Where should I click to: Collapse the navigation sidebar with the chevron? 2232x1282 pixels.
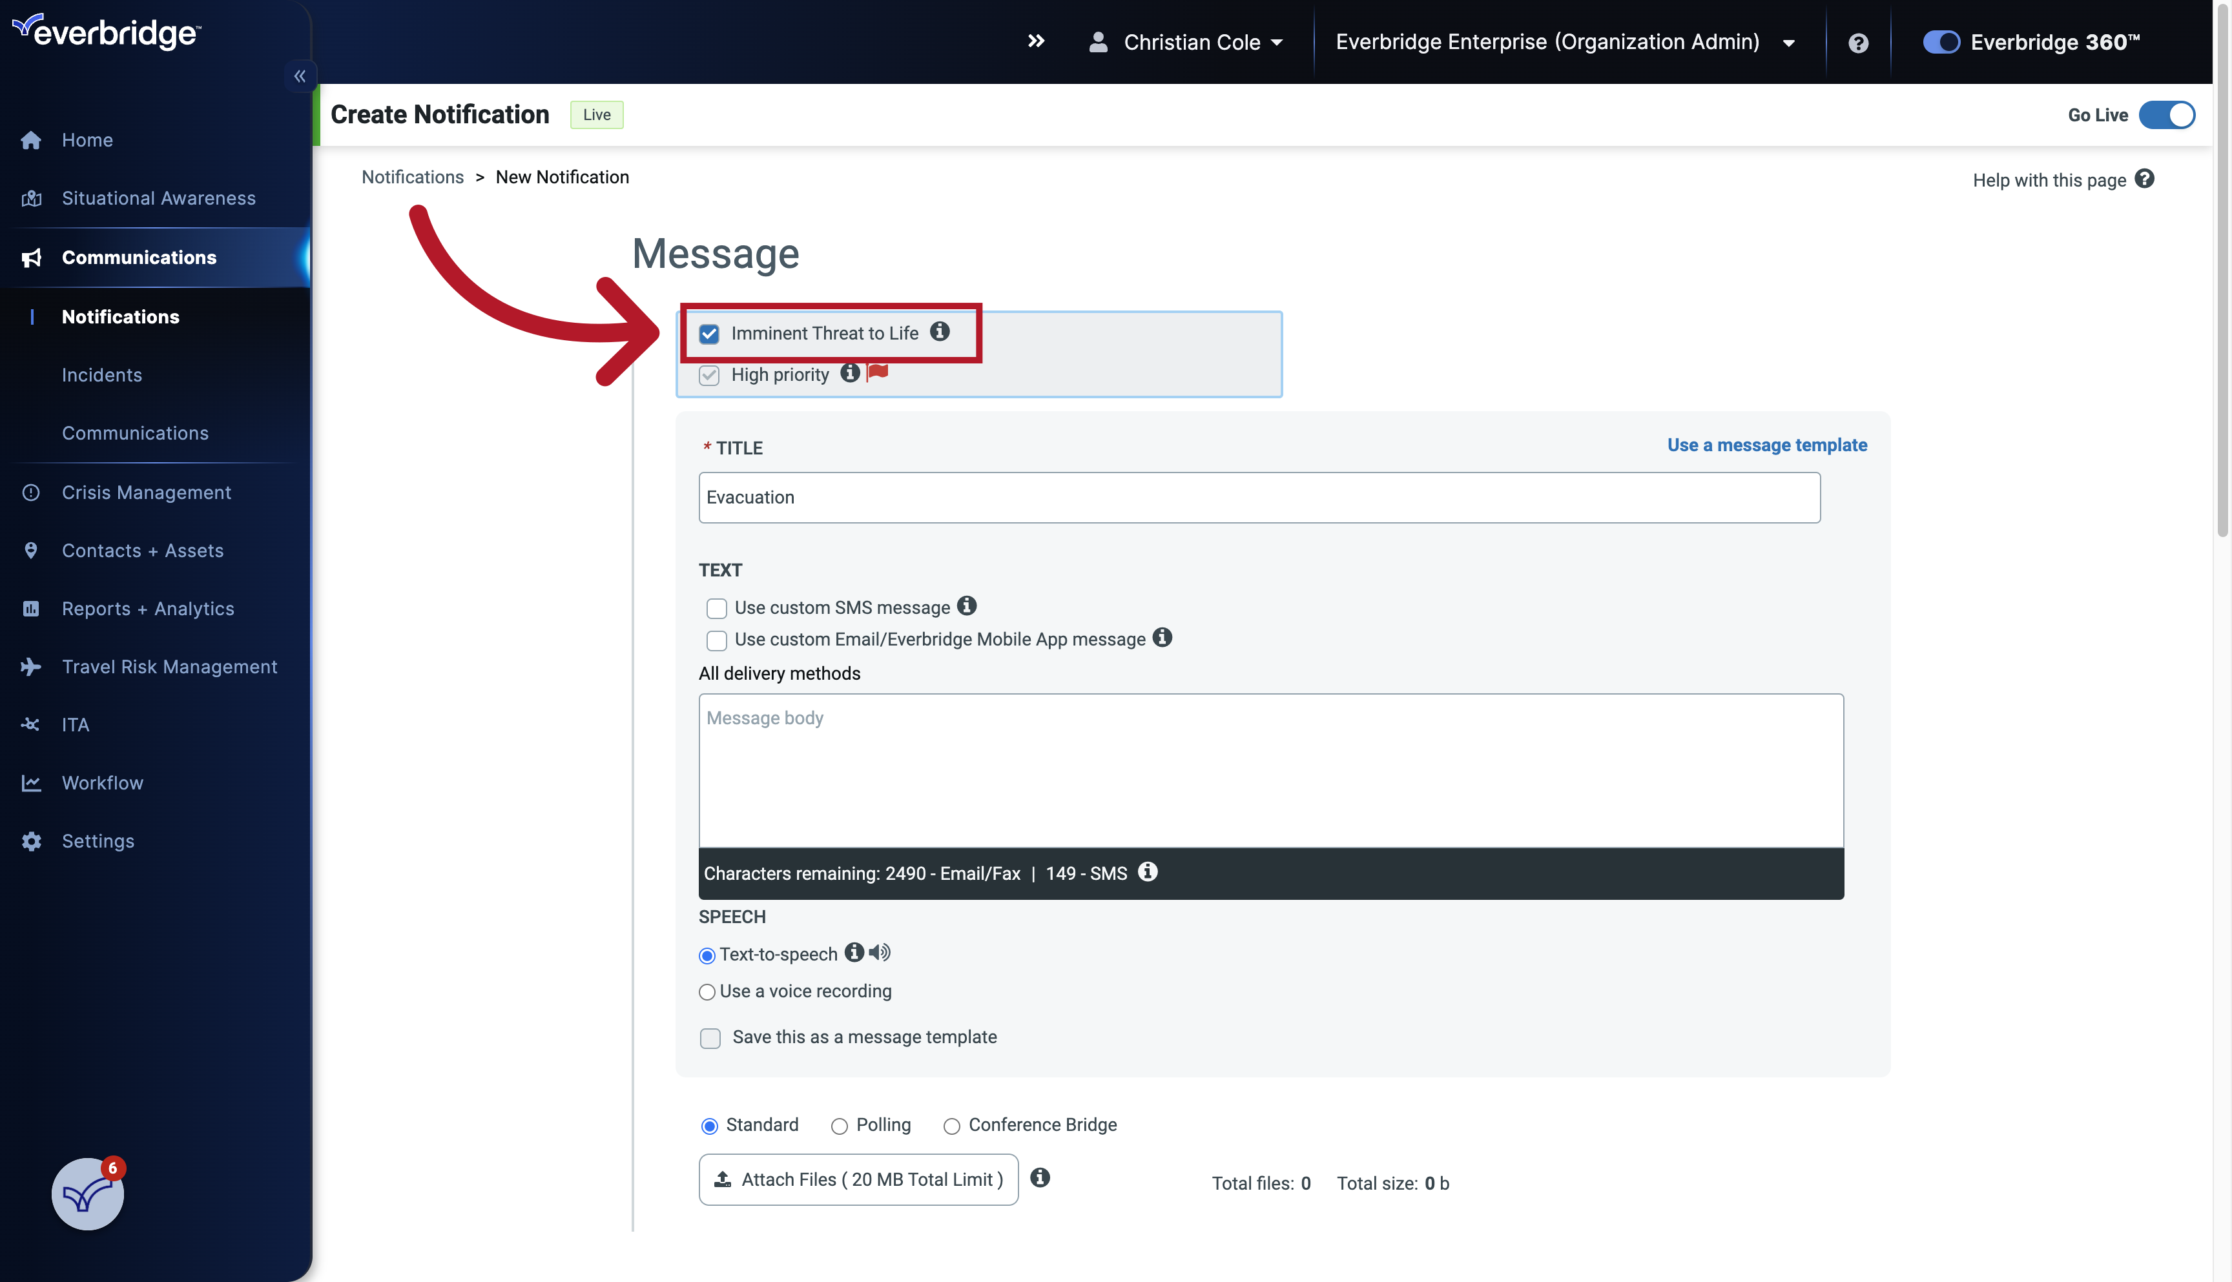pyautogui.click(x=300, y=76)
